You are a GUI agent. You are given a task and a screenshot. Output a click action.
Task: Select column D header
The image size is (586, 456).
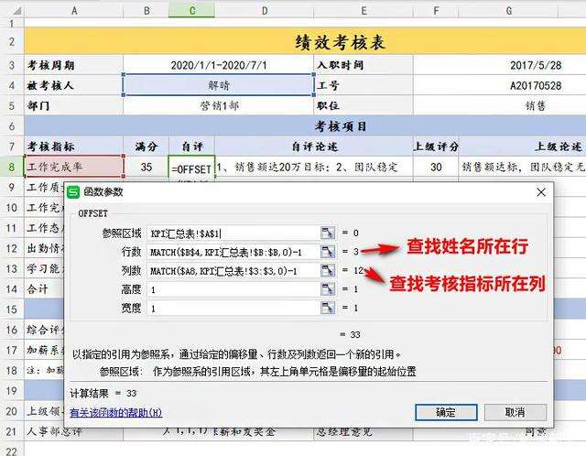tap(265, 10)
